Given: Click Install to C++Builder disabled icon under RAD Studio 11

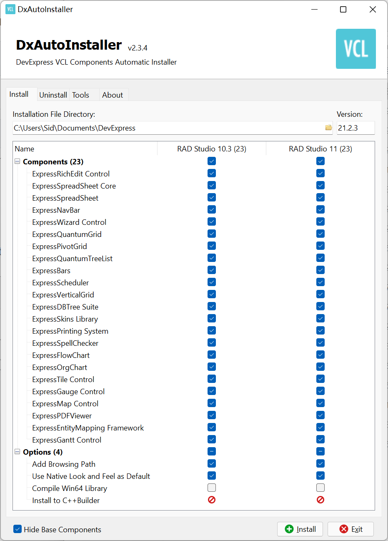Looking at the screenshot, I should pyautogui.click(x=320, y=500).
